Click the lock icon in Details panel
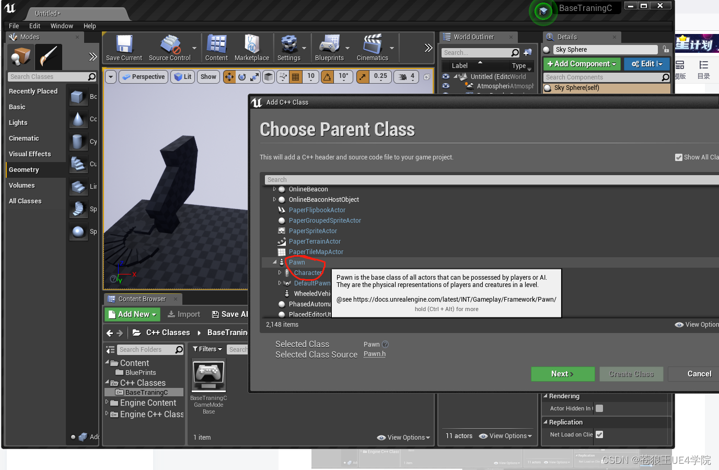Viewport: 719px width, 470px height. point(666,49)
